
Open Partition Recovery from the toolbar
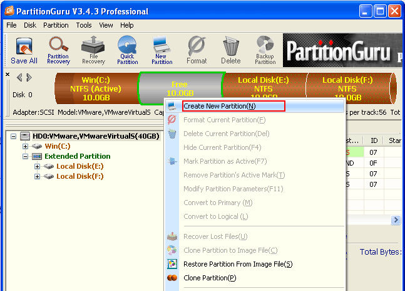(59, 50)
